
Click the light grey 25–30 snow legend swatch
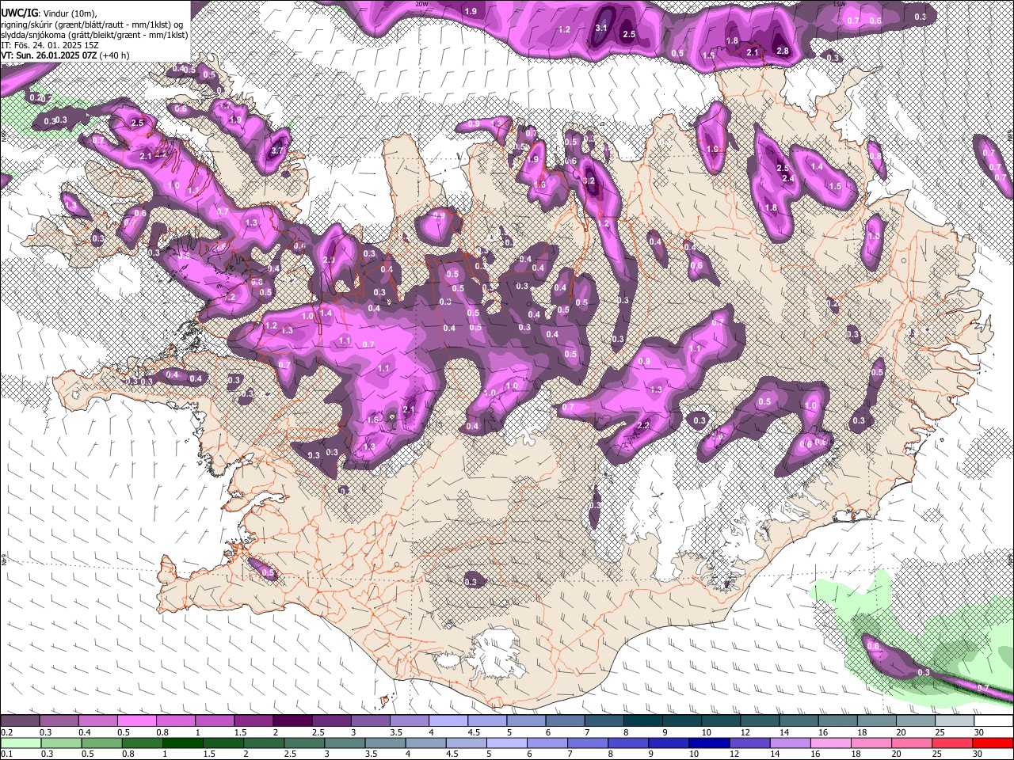(955, 721)
